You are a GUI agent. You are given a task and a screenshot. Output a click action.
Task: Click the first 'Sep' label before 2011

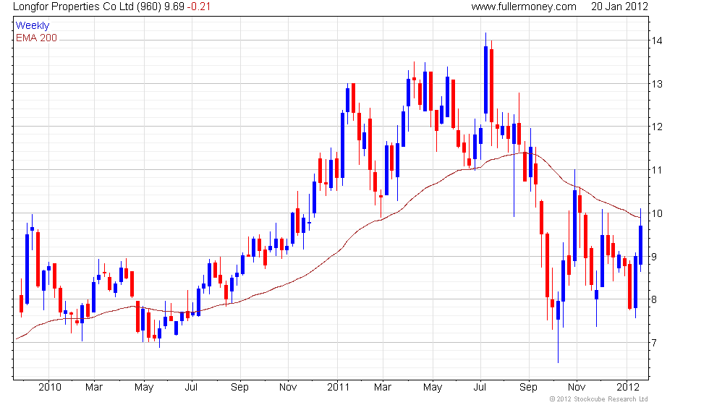(x=239, y=388)
